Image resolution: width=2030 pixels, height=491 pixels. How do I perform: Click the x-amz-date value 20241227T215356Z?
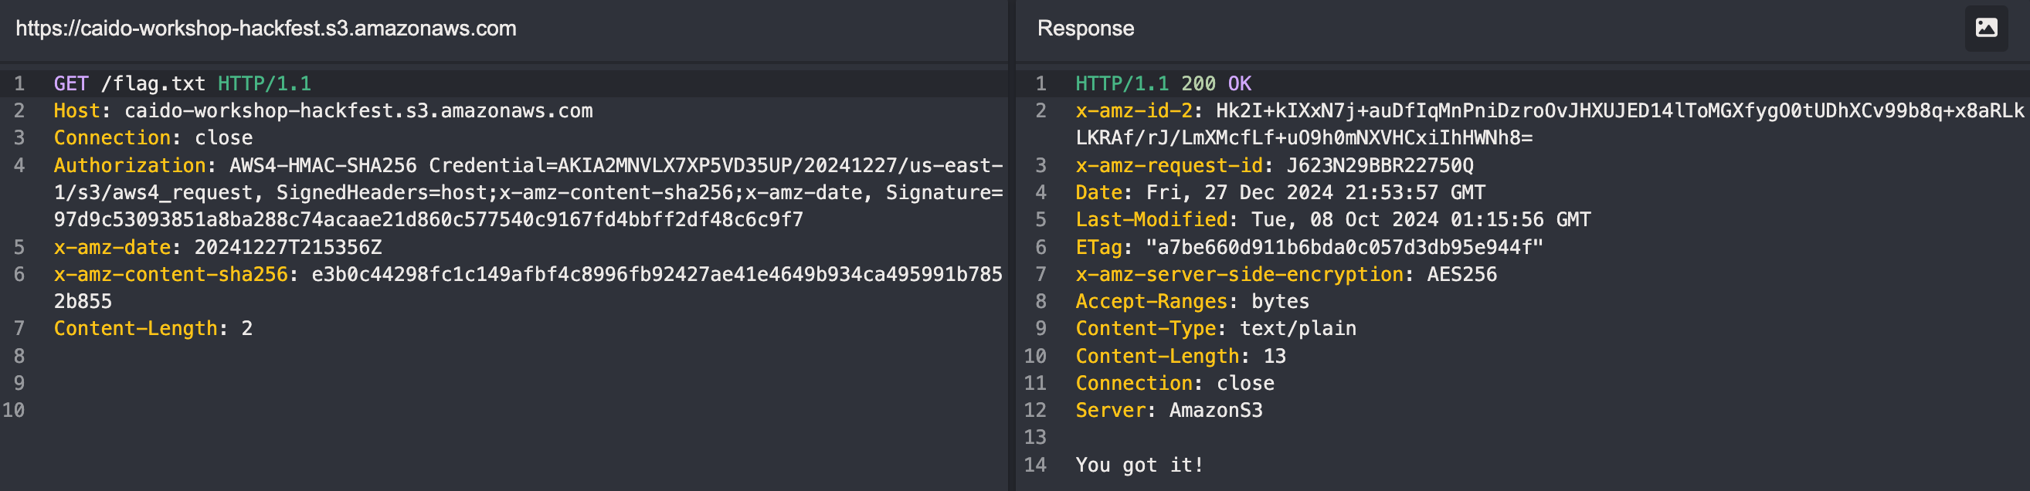pos(287,248)
